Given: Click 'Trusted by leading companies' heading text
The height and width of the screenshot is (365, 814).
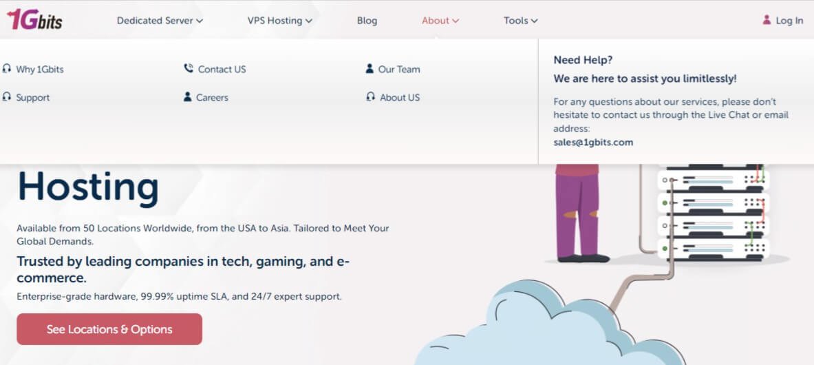Looking at the screenshot, I should coord(183,269).
